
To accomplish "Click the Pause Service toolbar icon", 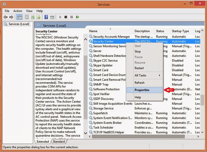I will (x=71, y=17).
